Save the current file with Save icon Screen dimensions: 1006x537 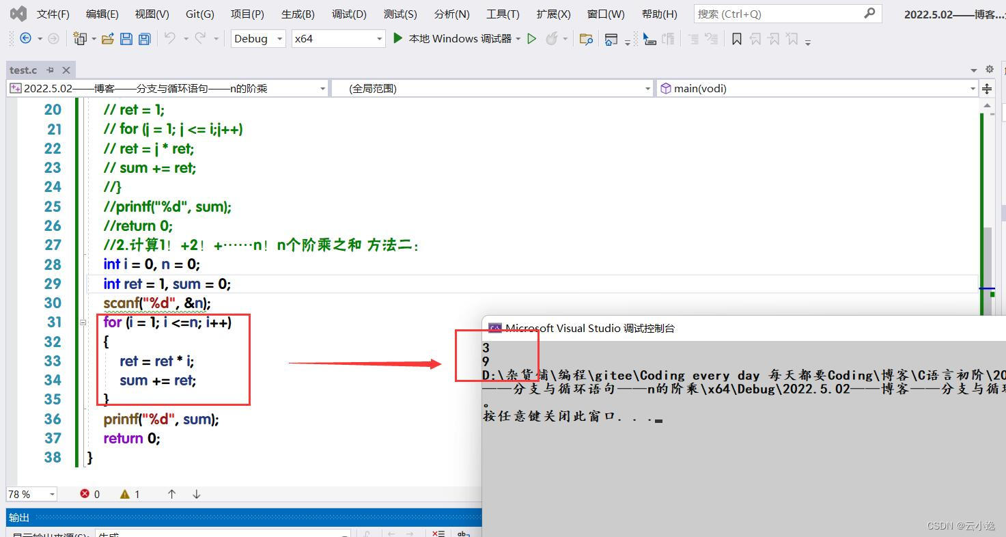click(126, 39)
